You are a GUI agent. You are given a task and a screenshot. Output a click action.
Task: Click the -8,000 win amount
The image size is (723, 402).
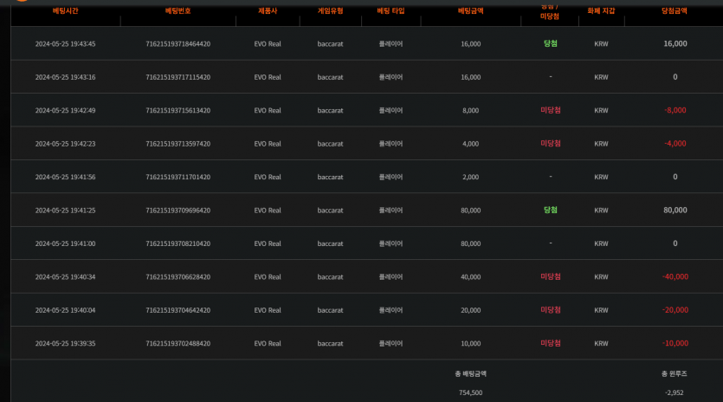[675, 110]
